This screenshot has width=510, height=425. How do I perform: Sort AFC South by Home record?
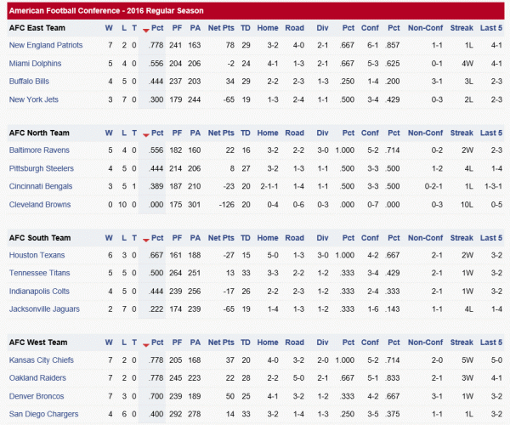[268, 238]
